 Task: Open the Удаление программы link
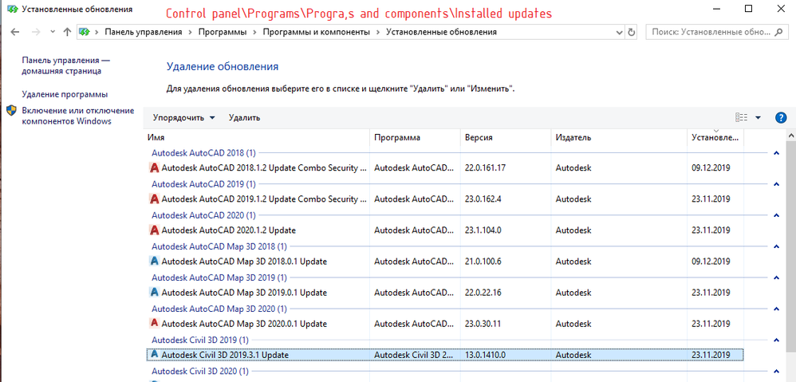coord(65,94)
